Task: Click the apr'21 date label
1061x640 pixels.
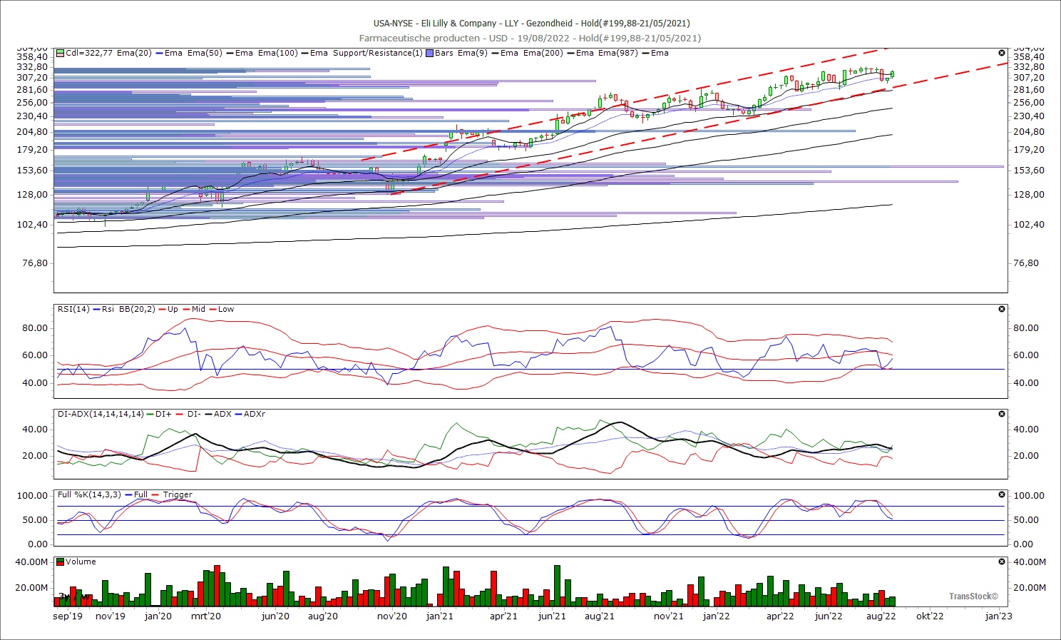Action: pyautogui.click(x=503, y=616)
